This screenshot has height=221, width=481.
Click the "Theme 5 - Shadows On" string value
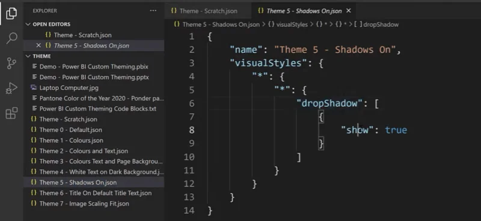click(335, 50)
